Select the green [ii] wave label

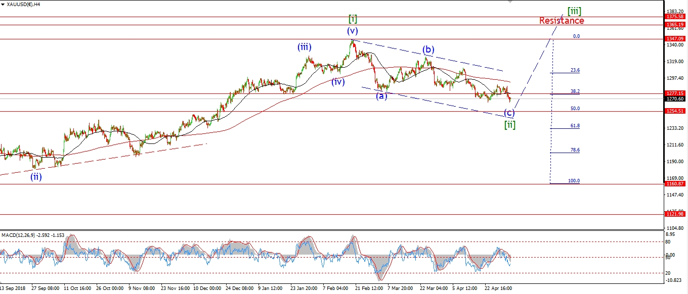click(509, 125)
